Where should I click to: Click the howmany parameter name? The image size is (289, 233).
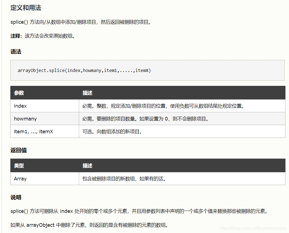click(25, 119)
